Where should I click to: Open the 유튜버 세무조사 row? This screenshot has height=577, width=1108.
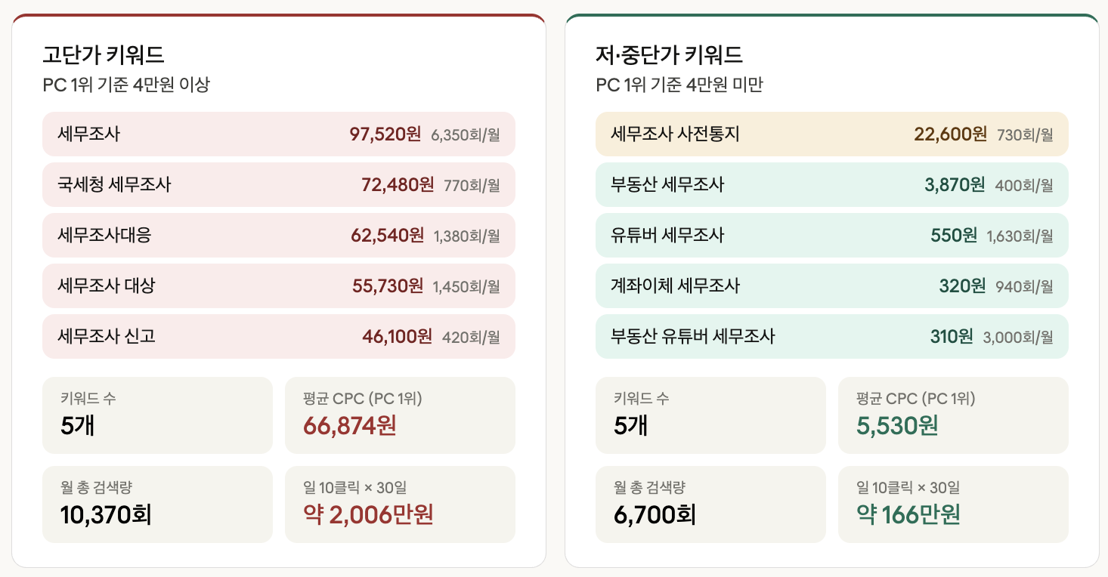click(831, 236)
